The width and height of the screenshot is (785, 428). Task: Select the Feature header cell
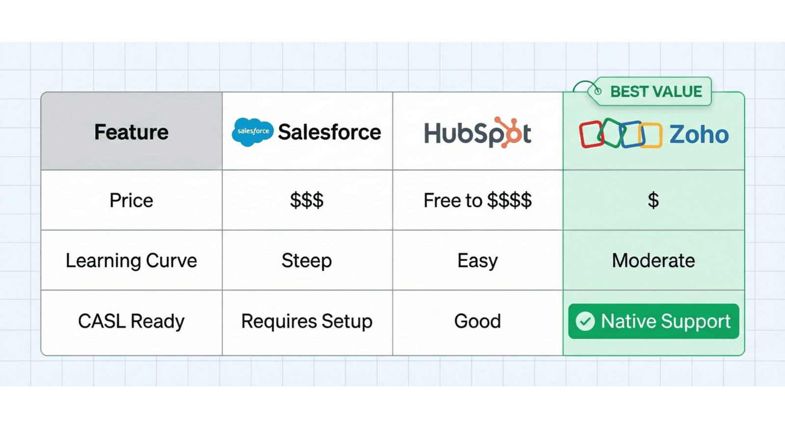(x=131, y=132)
